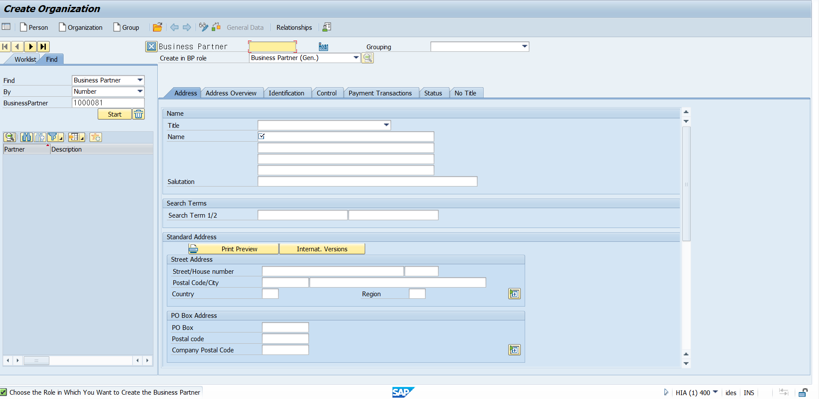The width and height of the screenshot is (819, 399).
Task: Open the Grouping dropdown
Action: (524, 47)
